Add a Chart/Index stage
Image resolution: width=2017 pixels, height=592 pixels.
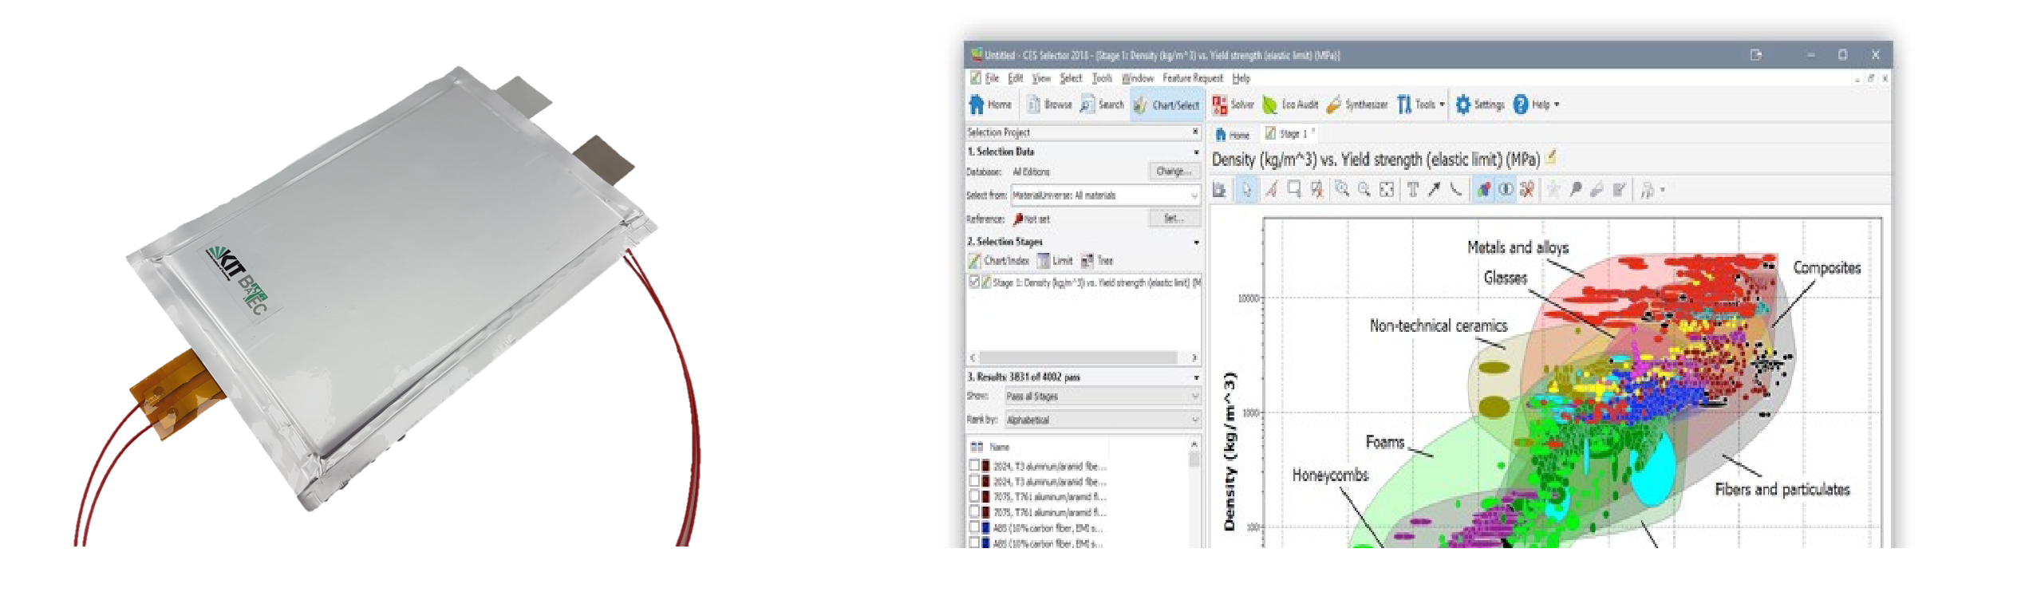(999, 260)
